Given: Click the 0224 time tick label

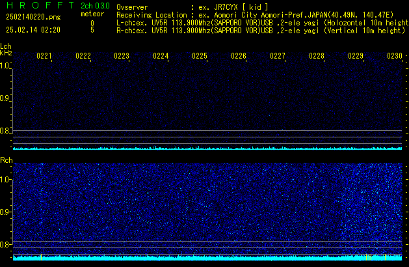Looking at the screenshot, I should click(161, 56).
